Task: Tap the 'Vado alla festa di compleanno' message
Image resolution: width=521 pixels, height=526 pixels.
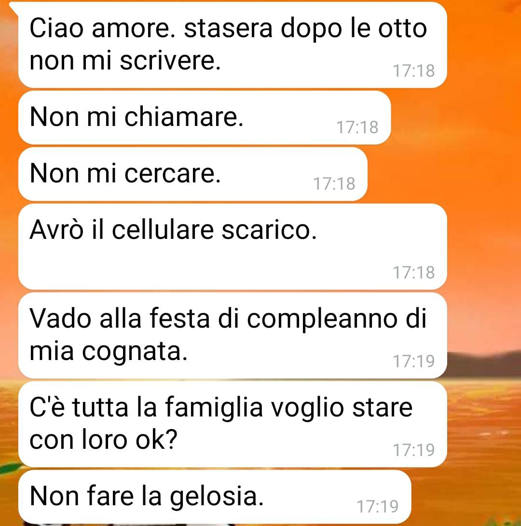Action: click(233, 335)
